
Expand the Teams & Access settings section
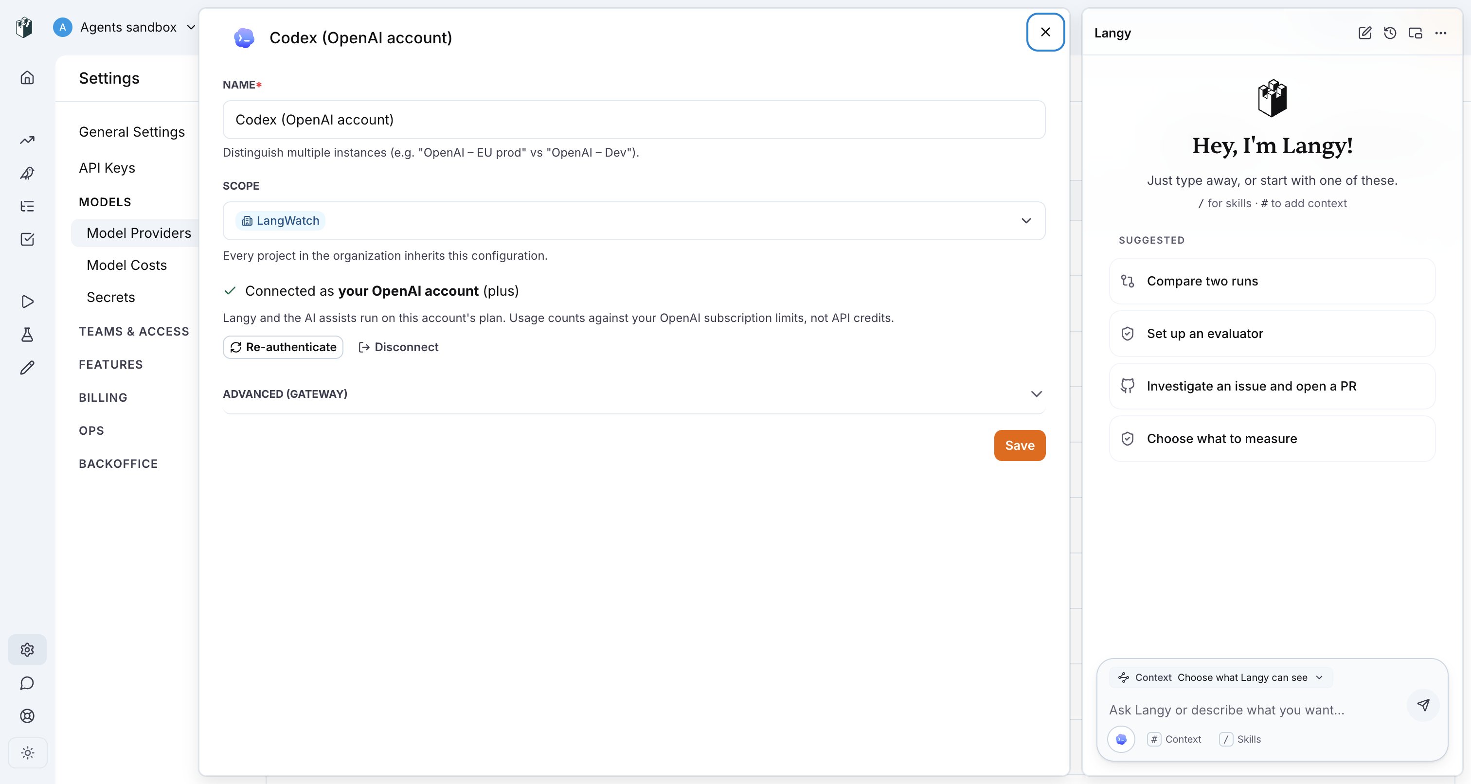[x=134, y=332]
